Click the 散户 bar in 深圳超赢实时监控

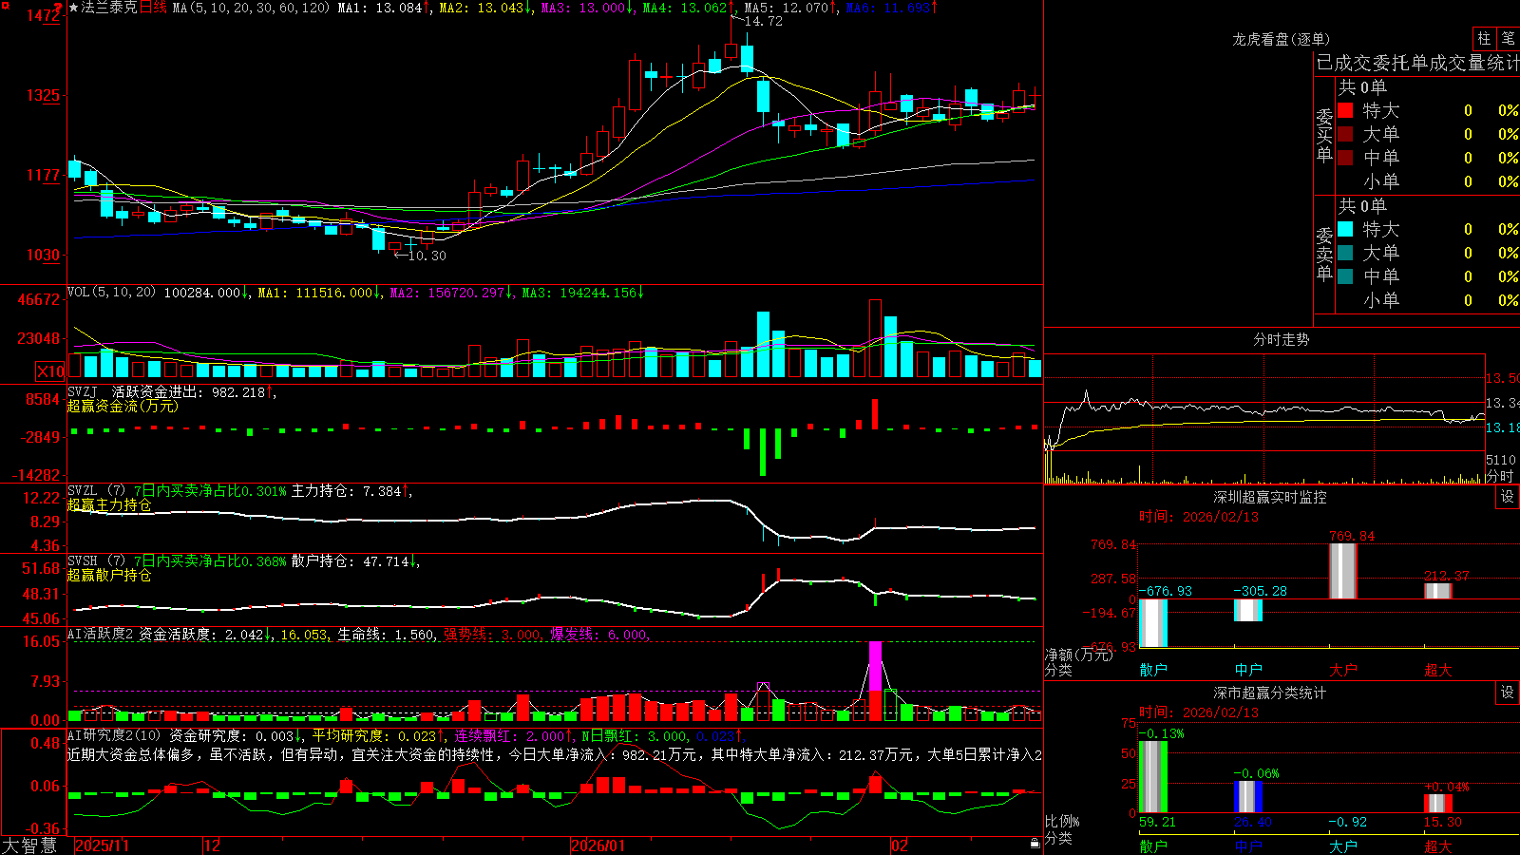click(x=1153, y=623)
